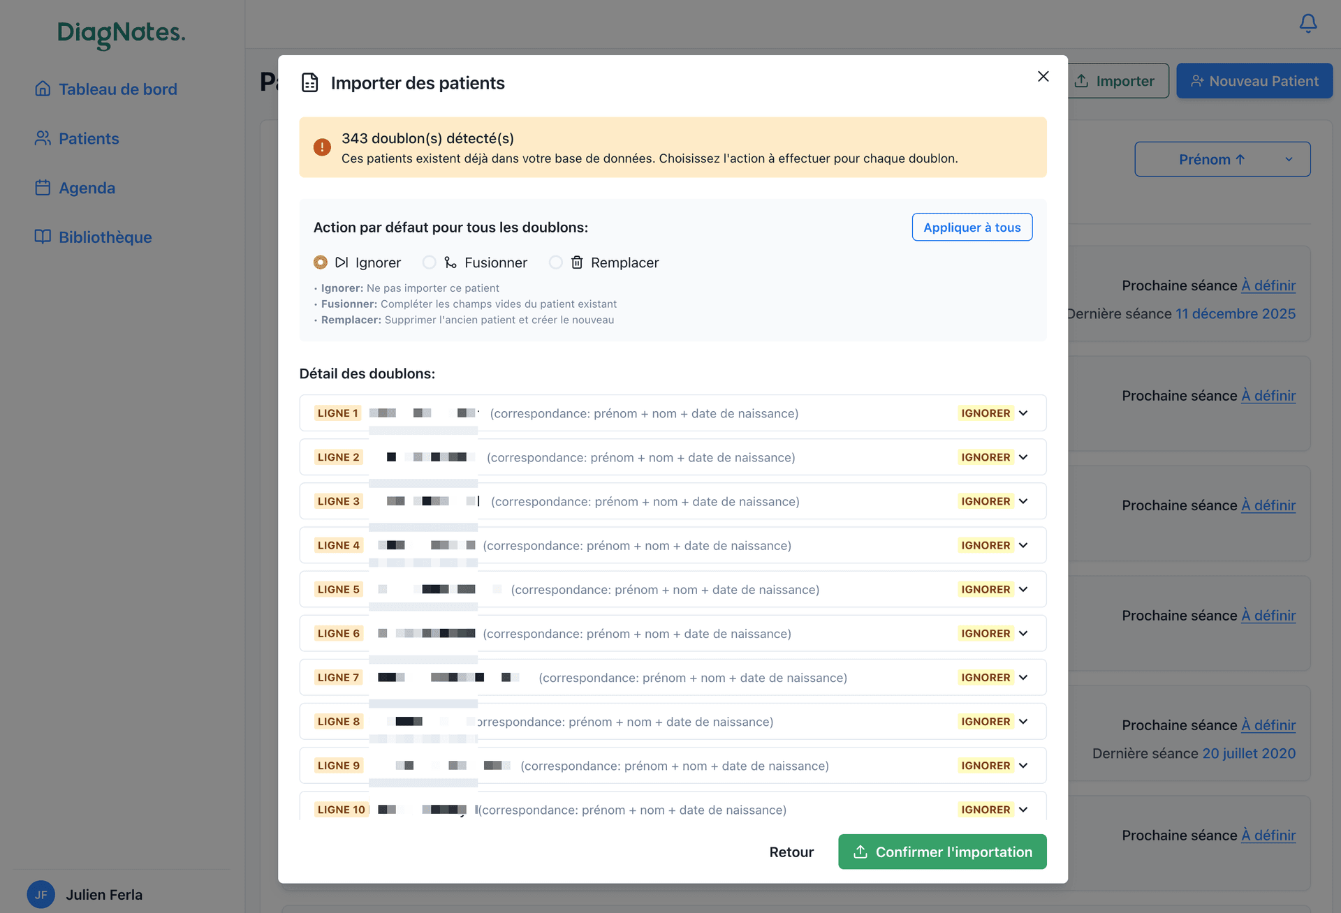Click the JF avatar for Julien Ferla

[41, 894]
